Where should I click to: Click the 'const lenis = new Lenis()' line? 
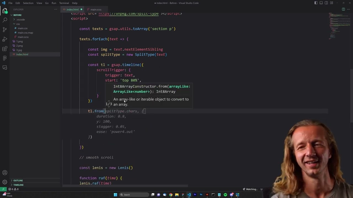[106, 168]
